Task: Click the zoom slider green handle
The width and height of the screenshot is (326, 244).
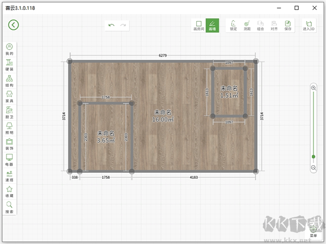Action: coord(314,157)
